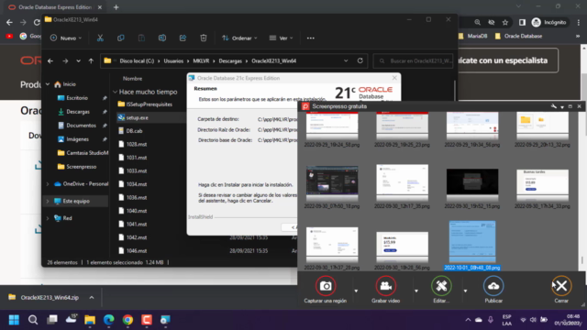Open dropdown arrow beside Capturar una región
587x330 pixels.
[x=356, y=291]
